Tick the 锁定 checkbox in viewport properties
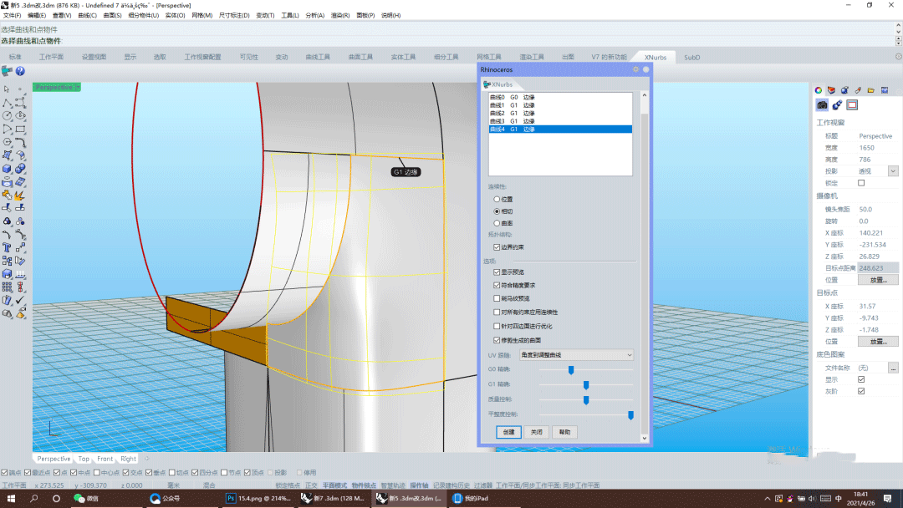903x508 pixels. tap(861, 183)
